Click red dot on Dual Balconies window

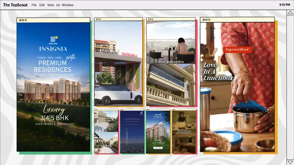[x=149, y=19]
